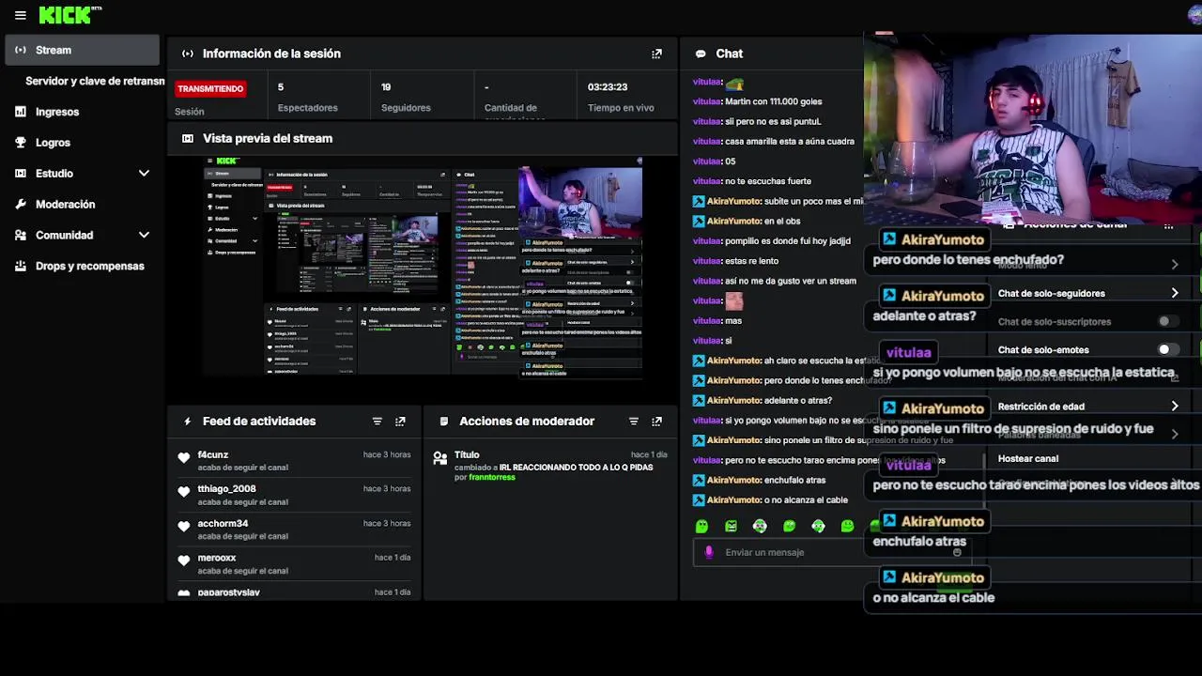The width and height of the screenshot is (1202, 676).
Task: Click chat message 'estas re lento'
Action: [x=753, y=261]
